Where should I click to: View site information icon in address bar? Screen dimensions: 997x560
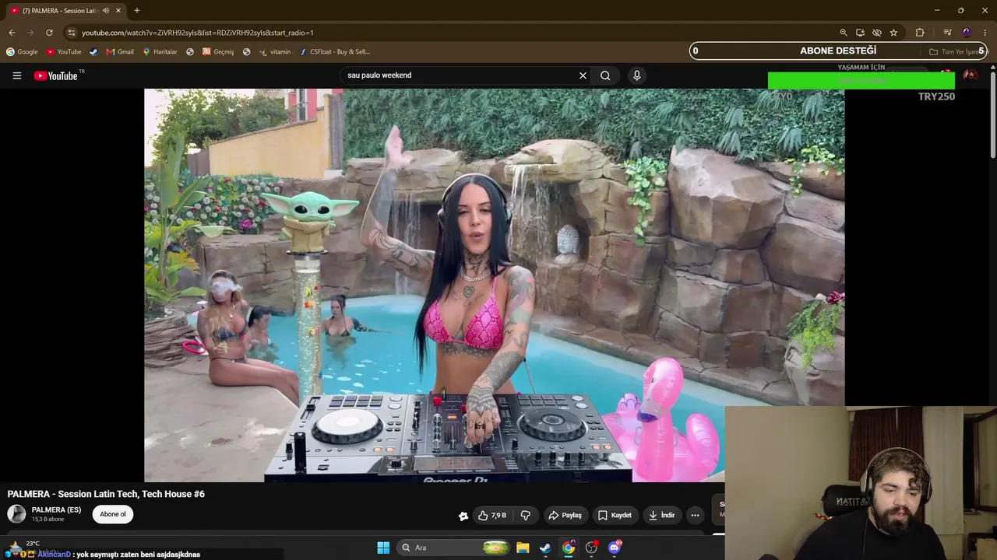click(72, 33)
